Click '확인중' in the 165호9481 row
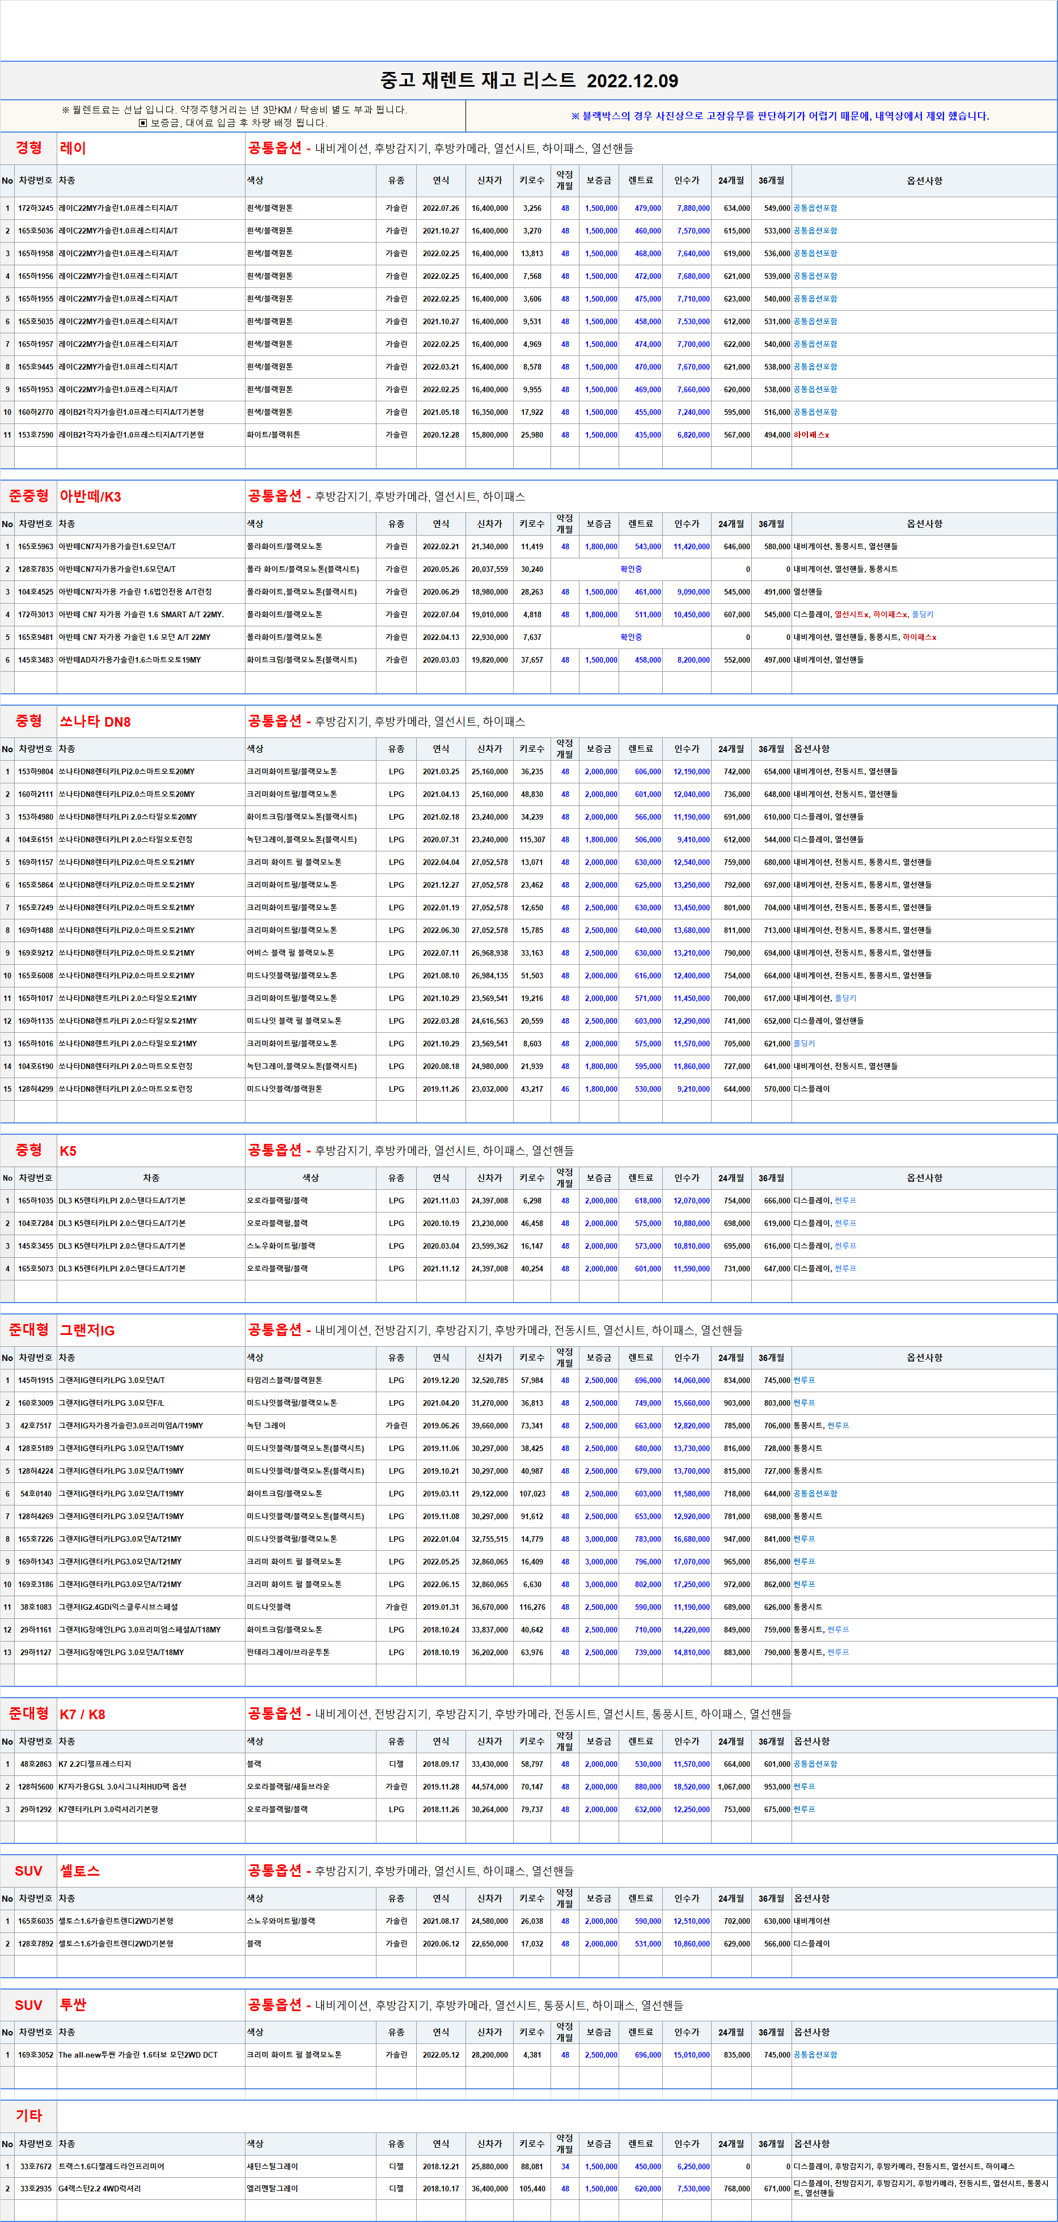The image size is (1058, 2222). click(631, 638)
